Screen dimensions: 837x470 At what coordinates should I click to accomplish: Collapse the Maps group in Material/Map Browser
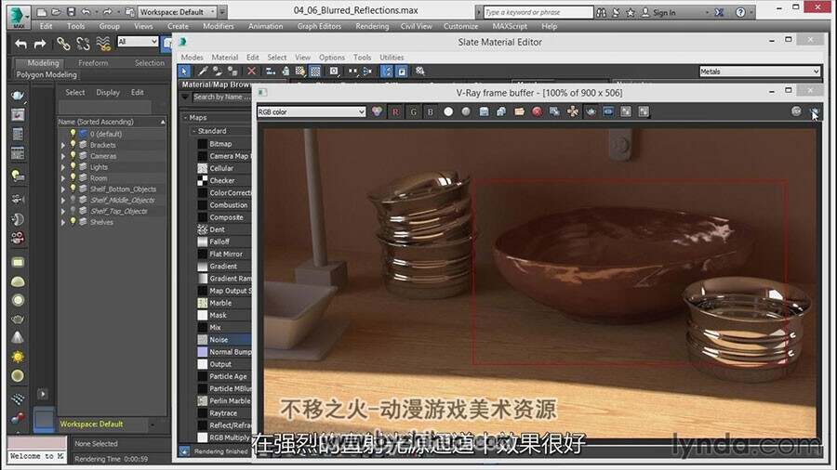186,117
